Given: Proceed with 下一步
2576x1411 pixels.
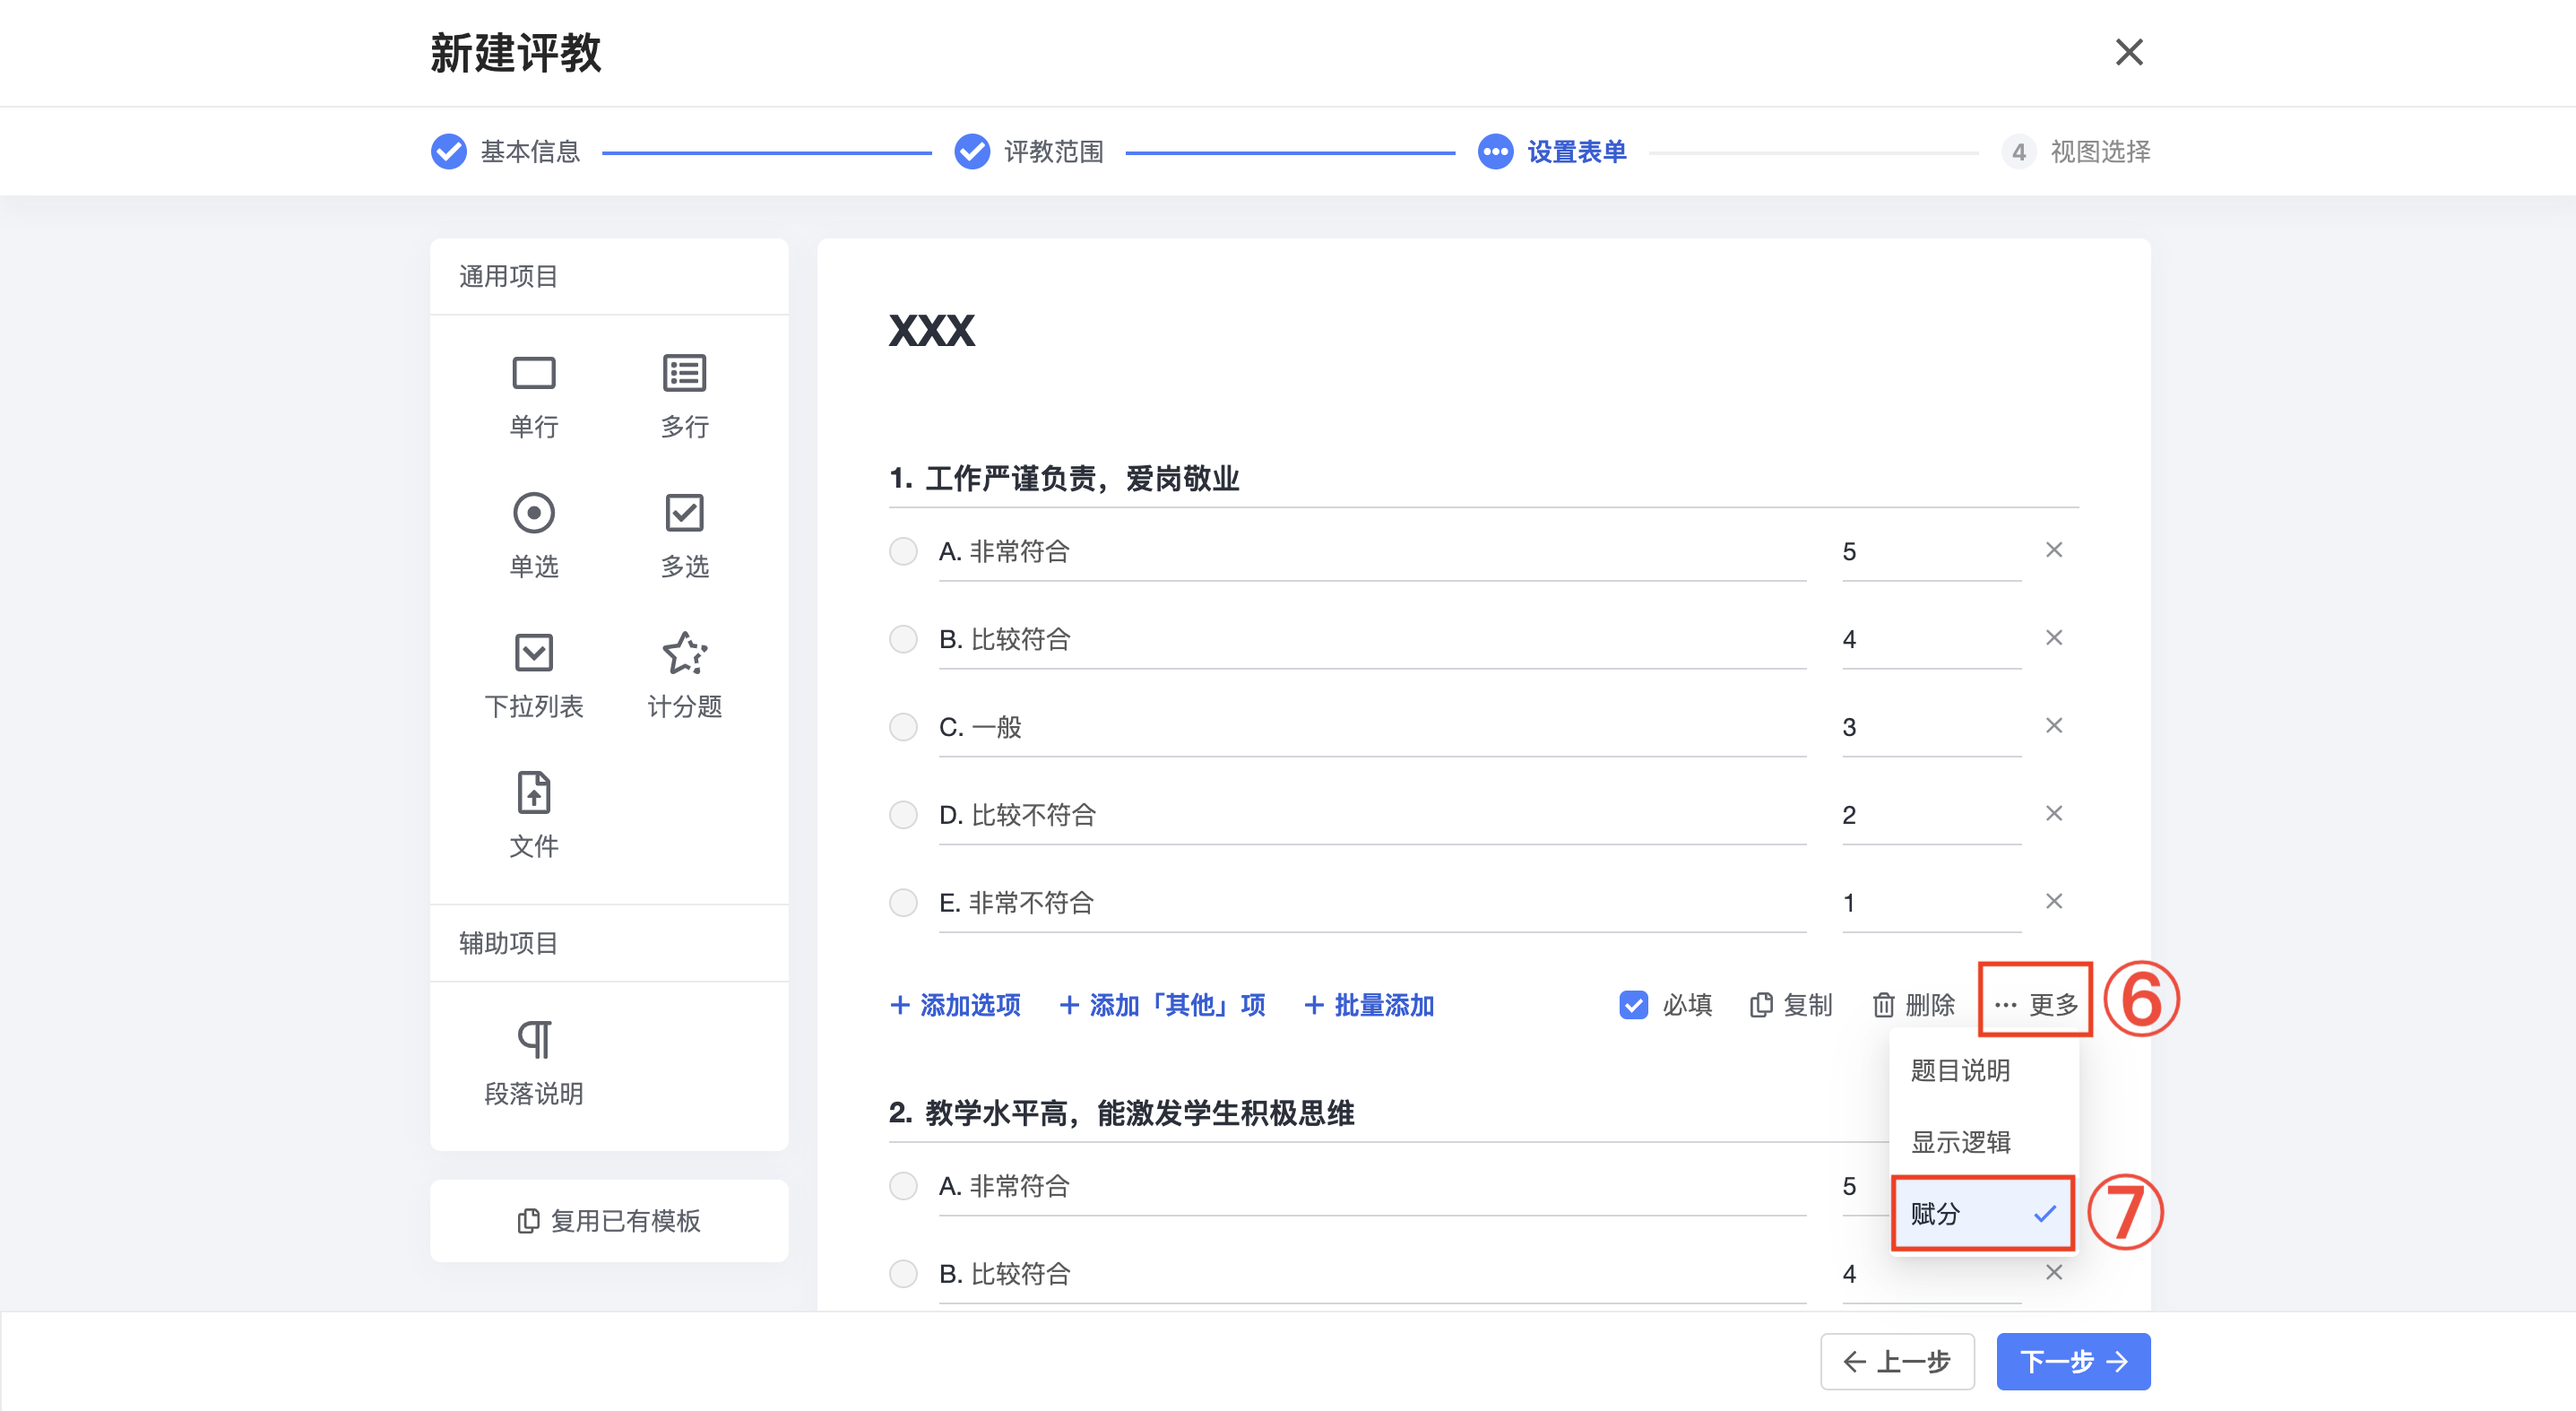Looking at the screenshot, I should coord(2073,1362).
